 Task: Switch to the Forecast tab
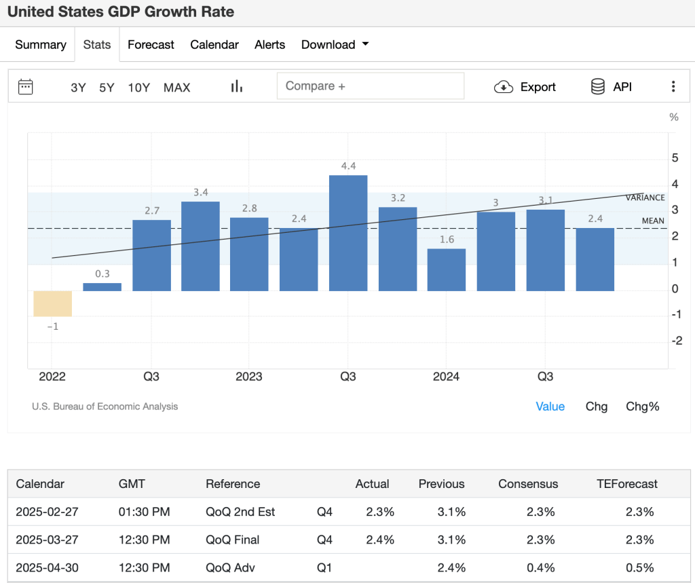pyautogui.click(x=151, y=44)
